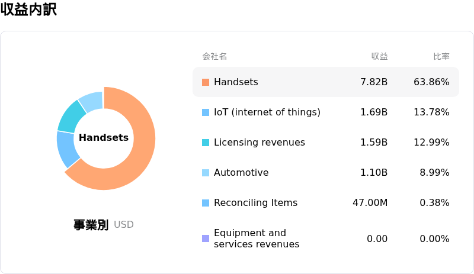
Task: Click the 1.10B revenue value
Action: pyautogui.click(x=374, y=172)
